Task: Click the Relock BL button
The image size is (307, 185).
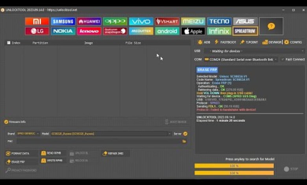Action: click(x=79, y=161)
